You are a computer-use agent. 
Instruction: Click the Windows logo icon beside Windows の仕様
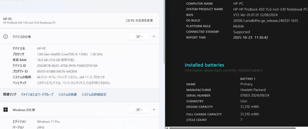(x=6, y=110)
